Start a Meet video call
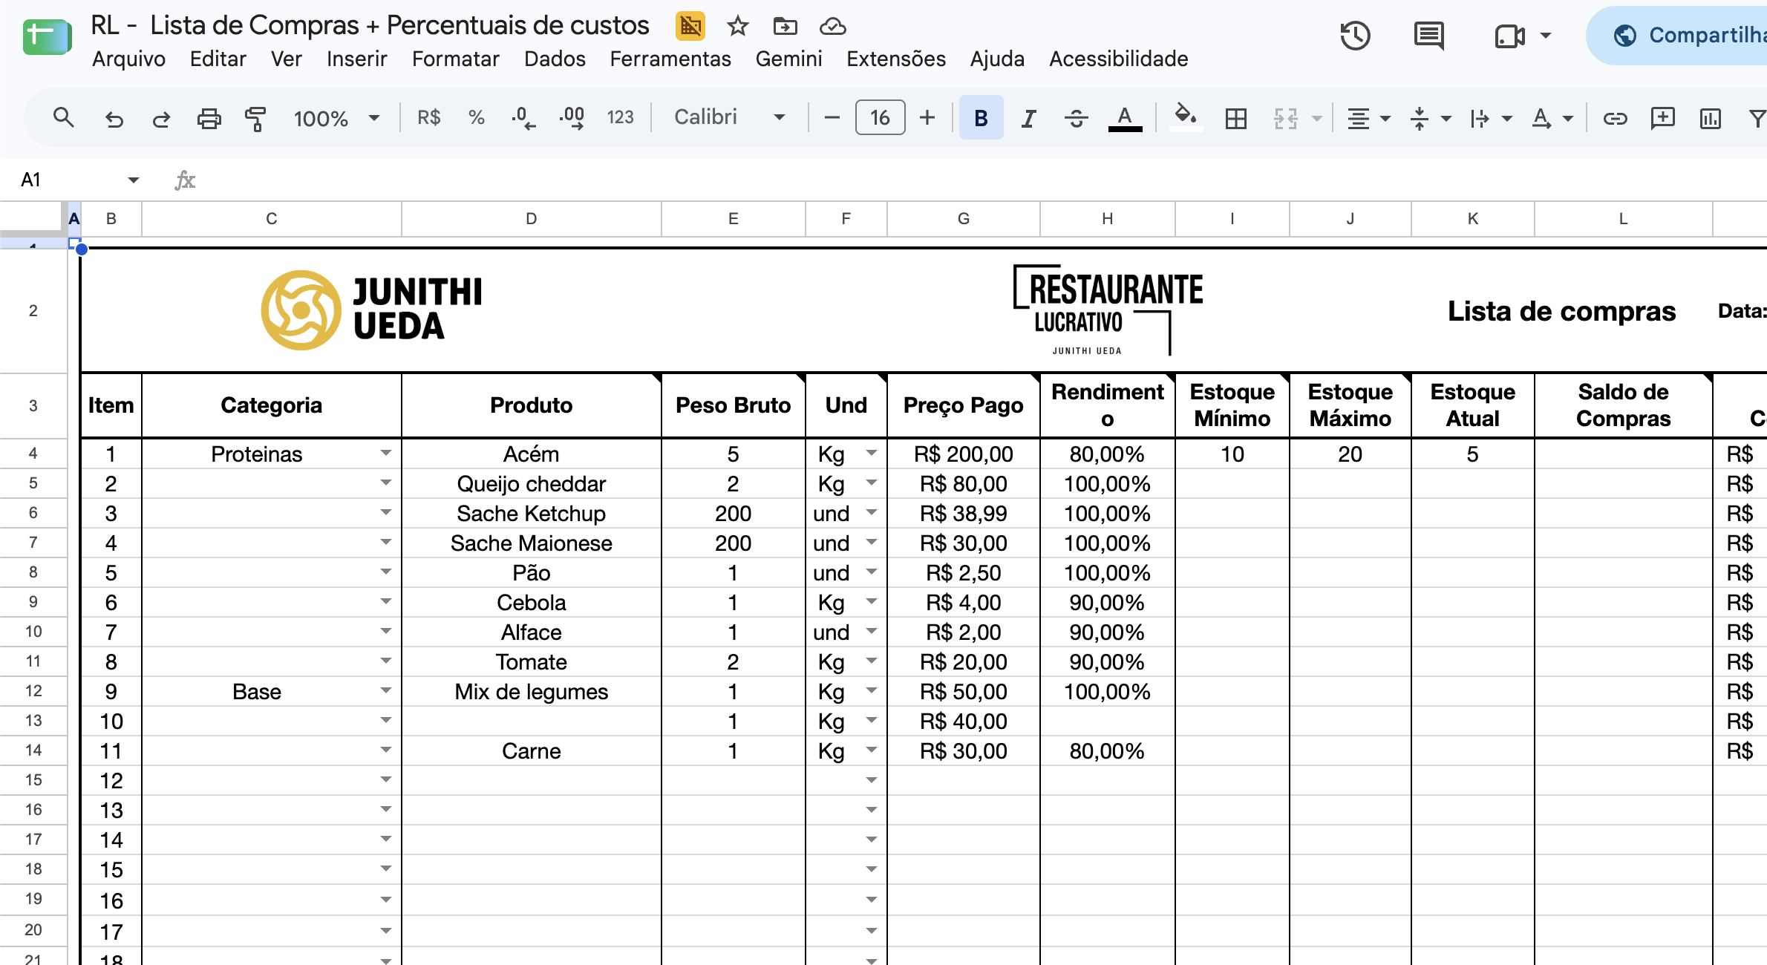 (x=1509, y=35)
